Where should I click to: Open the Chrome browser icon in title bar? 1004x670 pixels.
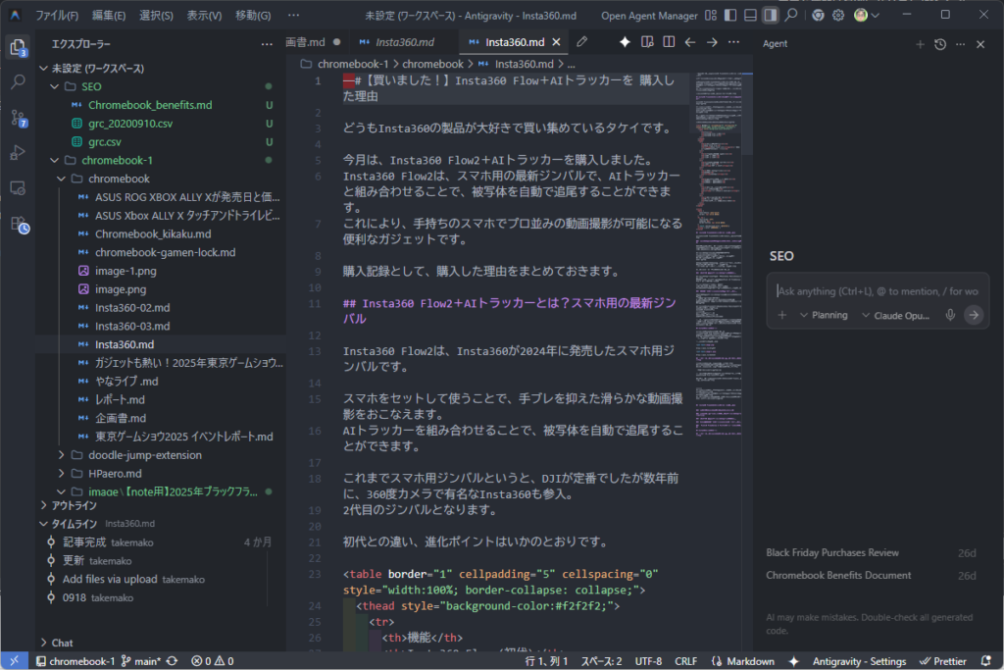pyautogui.click(x=817, y=16)
